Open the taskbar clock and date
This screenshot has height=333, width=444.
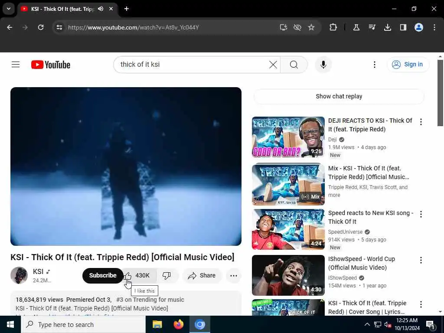pyautogui.click(x=407, y=324)
